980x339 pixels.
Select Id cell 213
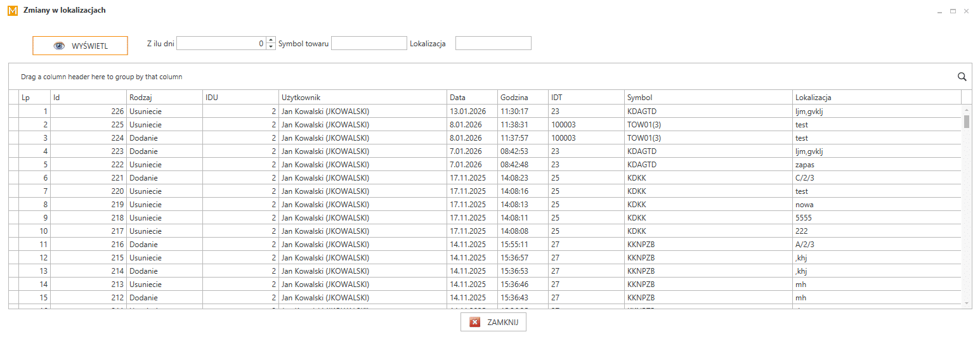[x=88, y=285]
